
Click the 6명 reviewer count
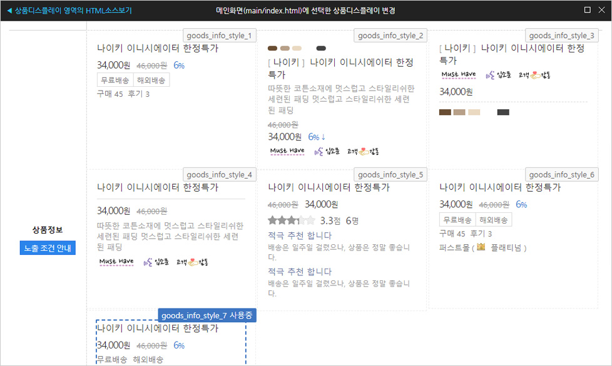(x=352, y=220)
